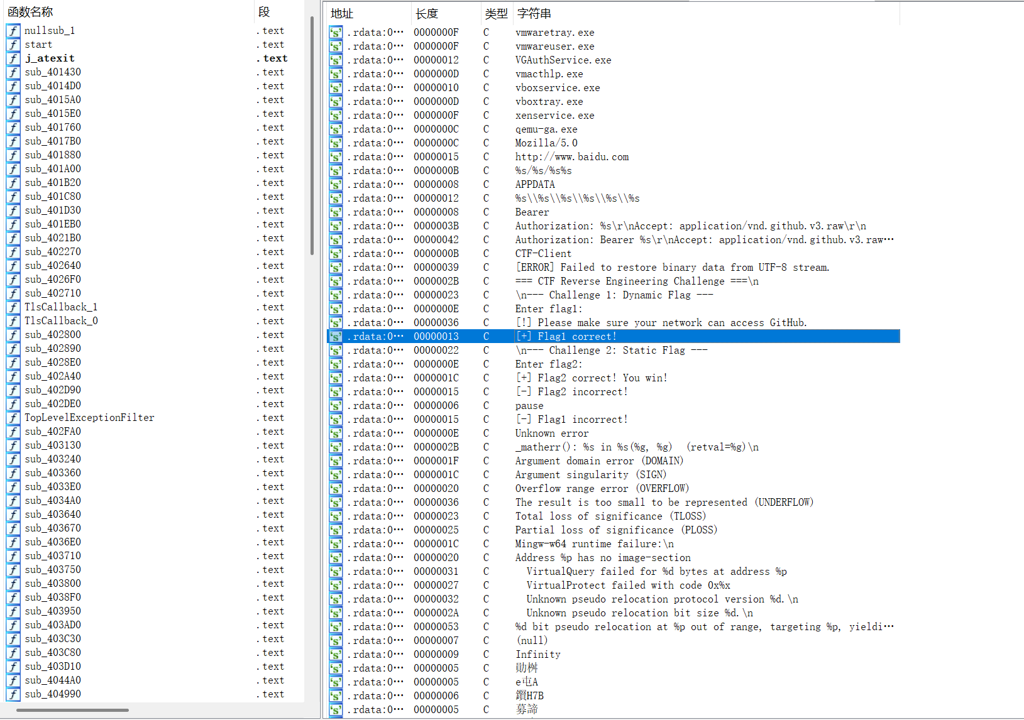Select the Flag2 correct! You win! string
The image size is (1024, 720).
coord(592,378)
